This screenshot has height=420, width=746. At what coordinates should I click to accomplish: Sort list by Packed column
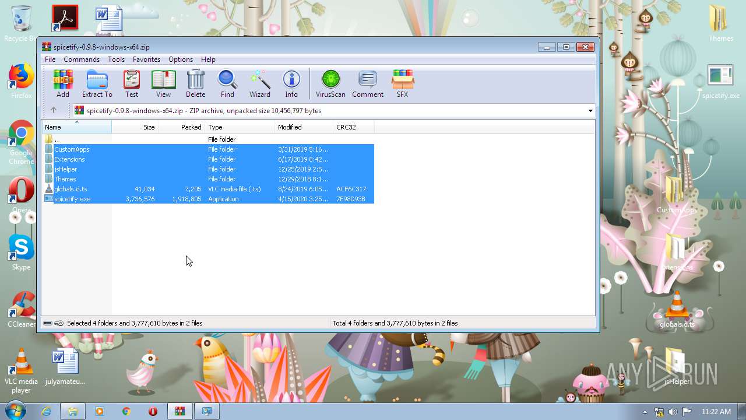point(181,127)
